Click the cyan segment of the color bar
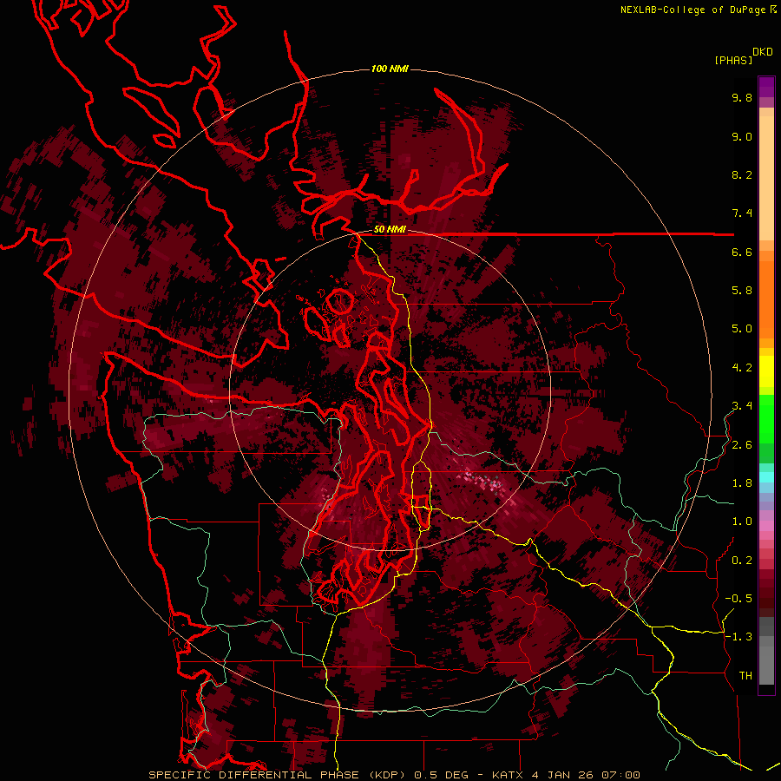Image resolution: width=781 pixels, height=781 pixels. pos(766,477)
